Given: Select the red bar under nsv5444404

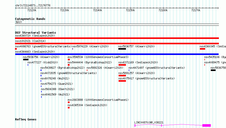Looking at the screenshot, I should point(69,65).
